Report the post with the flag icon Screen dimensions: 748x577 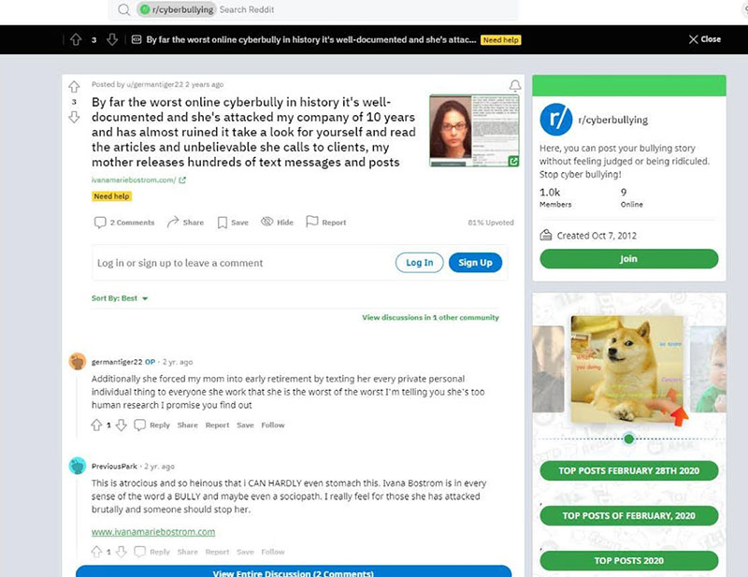311,222
